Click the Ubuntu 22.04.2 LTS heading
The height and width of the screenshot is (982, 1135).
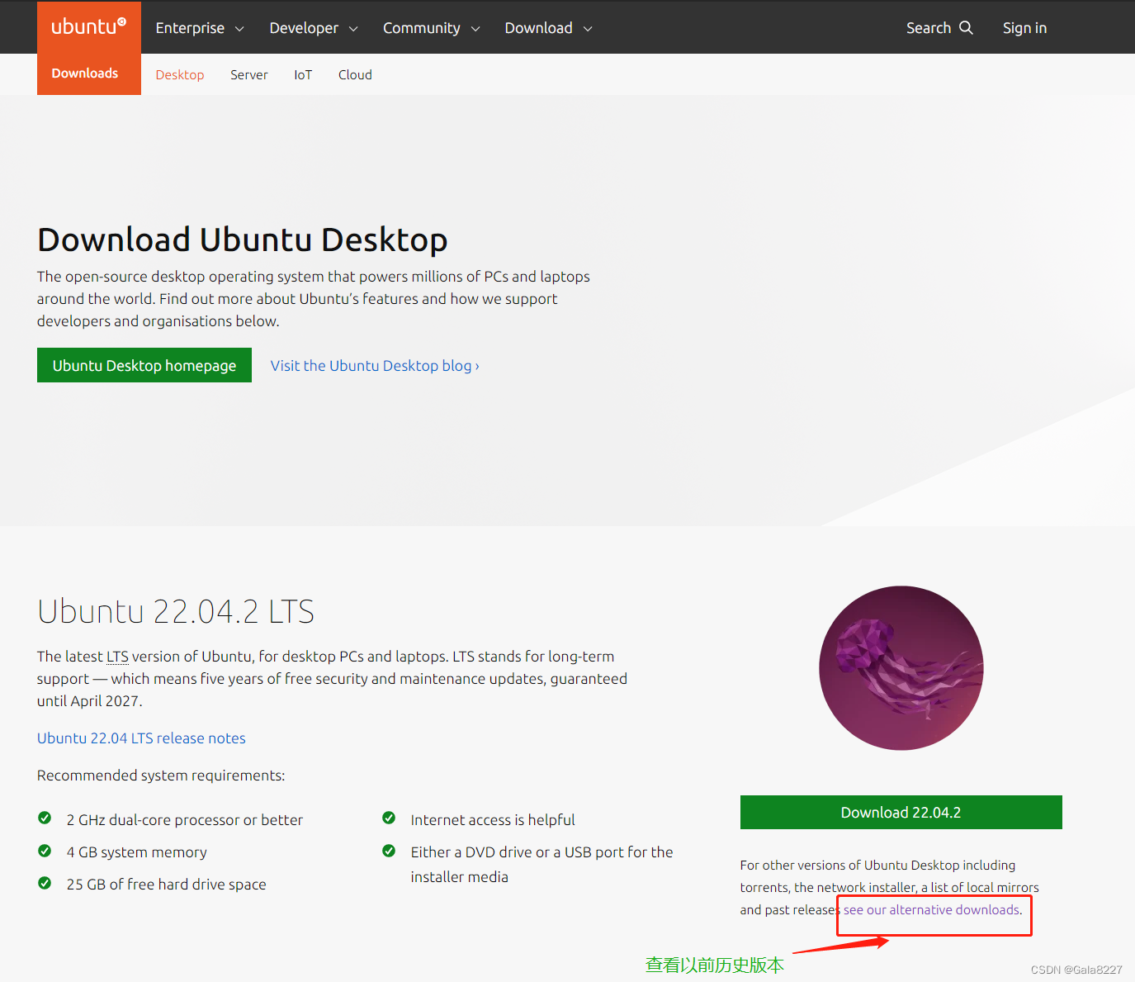point(176,611)
